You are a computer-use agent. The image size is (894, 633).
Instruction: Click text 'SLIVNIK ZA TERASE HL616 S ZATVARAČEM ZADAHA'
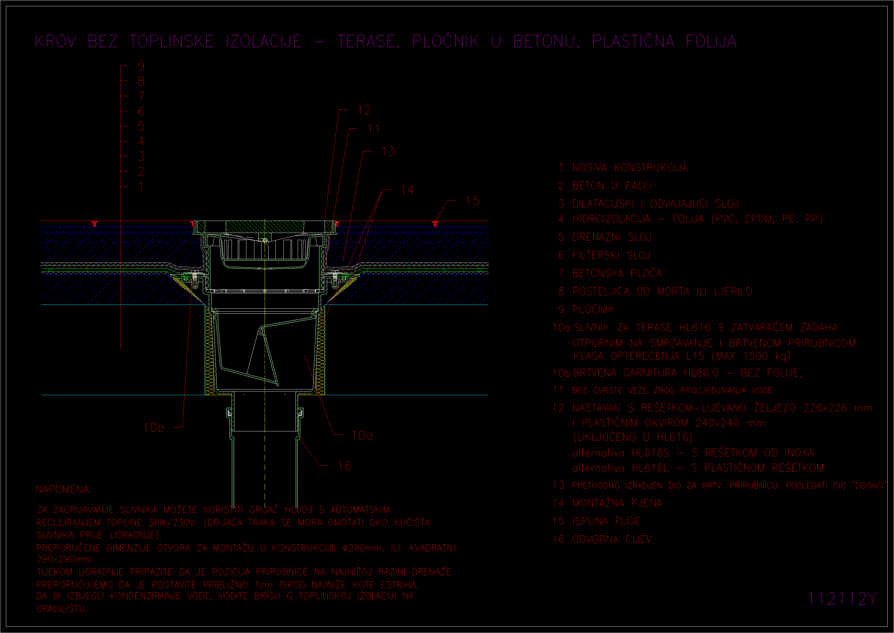pyautogui.click(x=706, y=327)
